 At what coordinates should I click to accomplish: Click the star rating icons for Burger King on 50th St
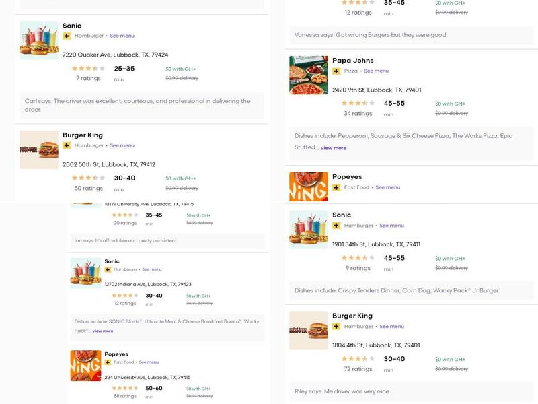(89, 178)
